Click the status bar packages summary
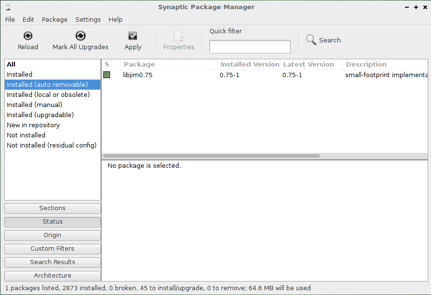The width and height of the screenshot is (431, 295). coord(158,288)
